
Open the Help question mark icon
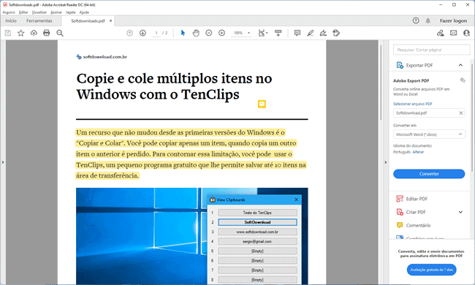coord(416,20)
